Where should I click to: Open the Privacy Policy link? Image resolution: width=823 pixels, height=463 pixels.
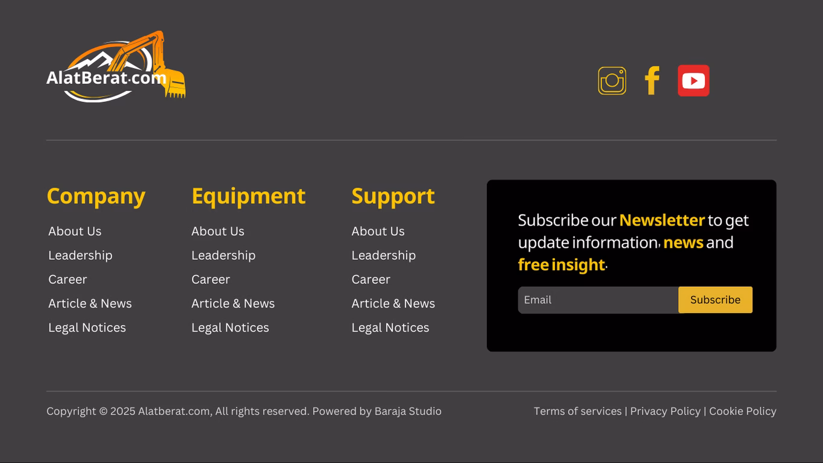666,411
